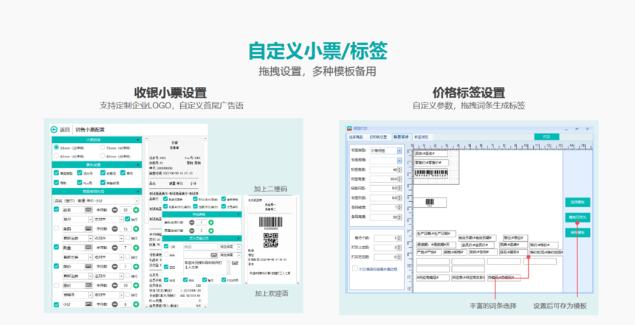
Task: Select the 品名:#品名# label element on canvas
Action: (431, 153)
